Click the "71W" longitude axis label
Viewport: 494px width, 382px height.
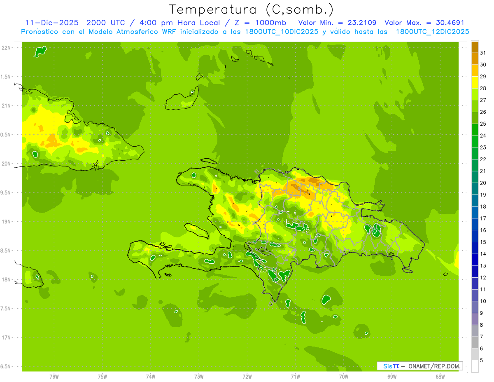(x=295, y=377)
